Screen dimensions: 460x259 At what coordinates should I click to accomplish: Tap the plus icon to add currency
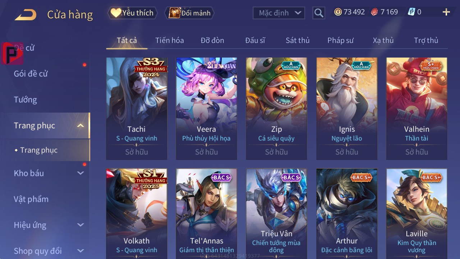point(446,12)
